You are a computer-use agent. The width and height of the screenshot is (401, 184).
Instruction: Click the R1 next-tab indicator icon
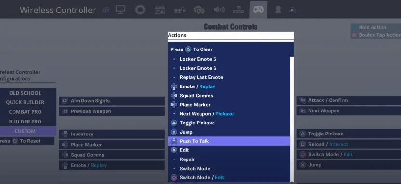pyautogui.click(x=293, y=10)
